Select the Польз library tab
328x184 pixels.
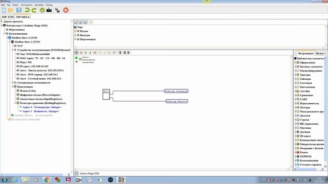(320, 53)
